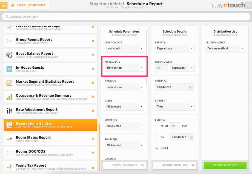Click the Yearly Tax Report graph icon
The height and width of the screenshot is (174, 252).
coord(9,167)
